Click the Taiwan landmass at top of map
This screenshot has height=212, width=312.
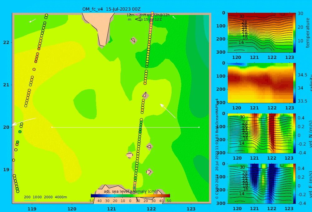pyautogui.click(x=101, y=28)
